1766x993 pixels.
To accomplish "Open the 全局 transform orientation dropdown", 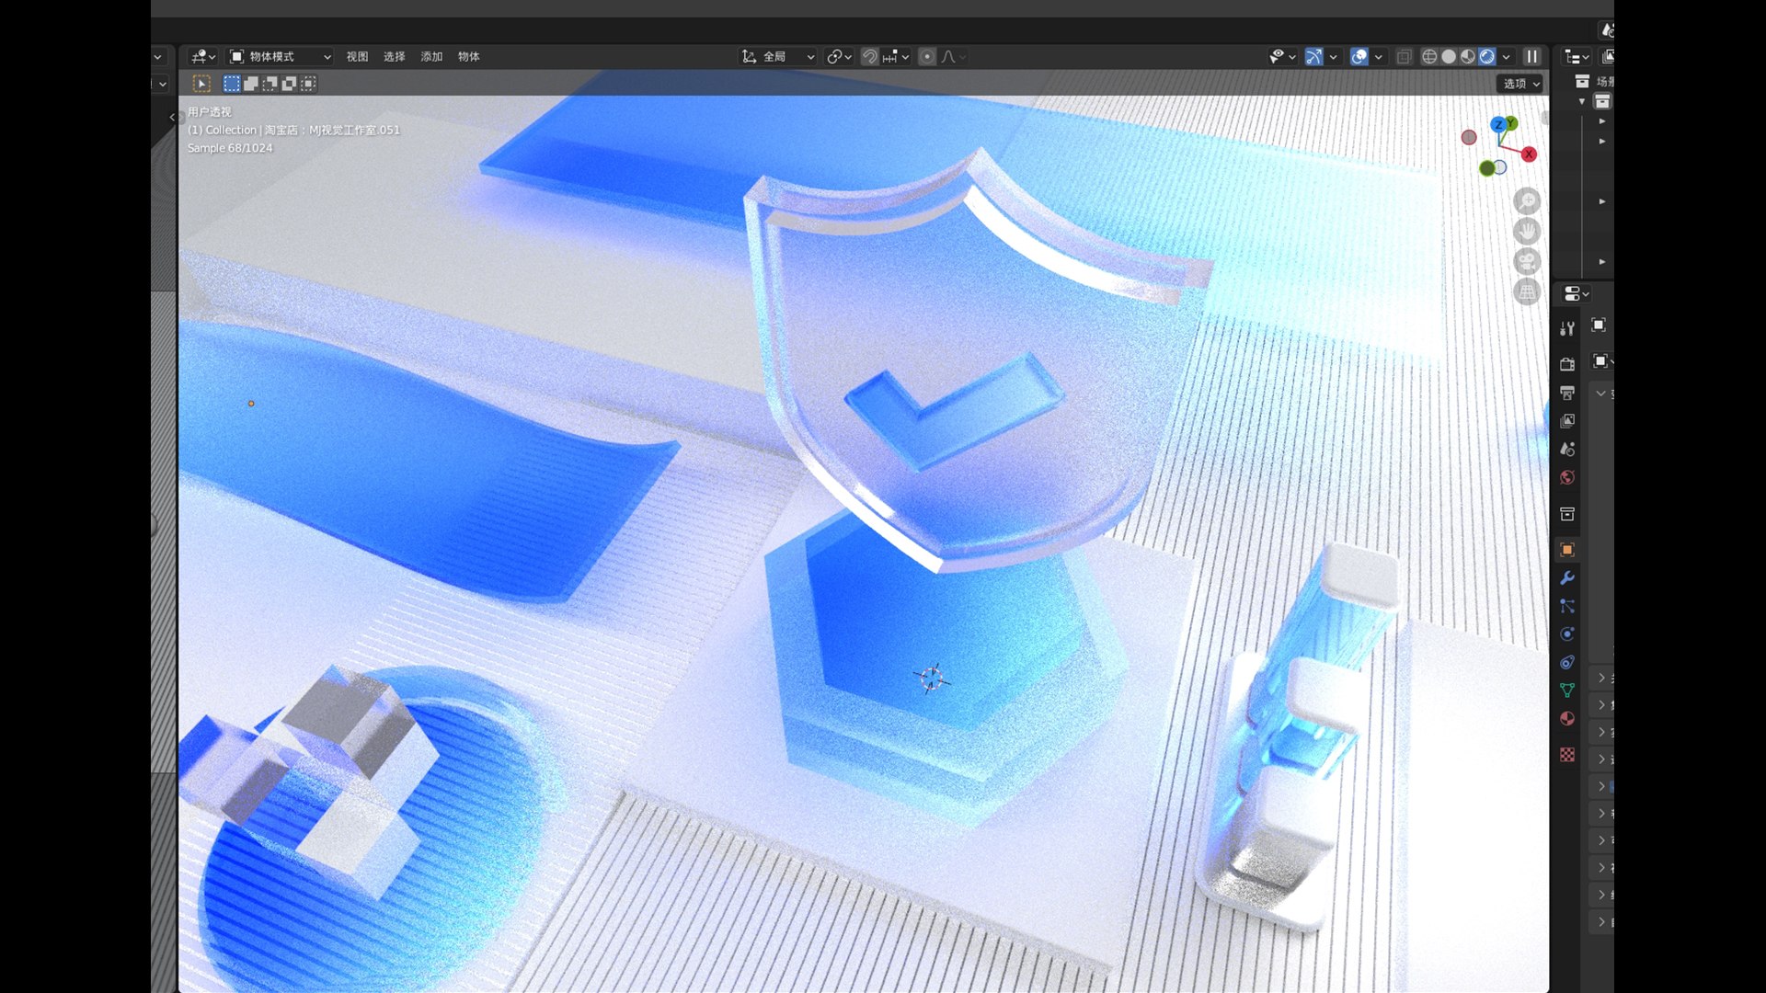I will point(778,57).
